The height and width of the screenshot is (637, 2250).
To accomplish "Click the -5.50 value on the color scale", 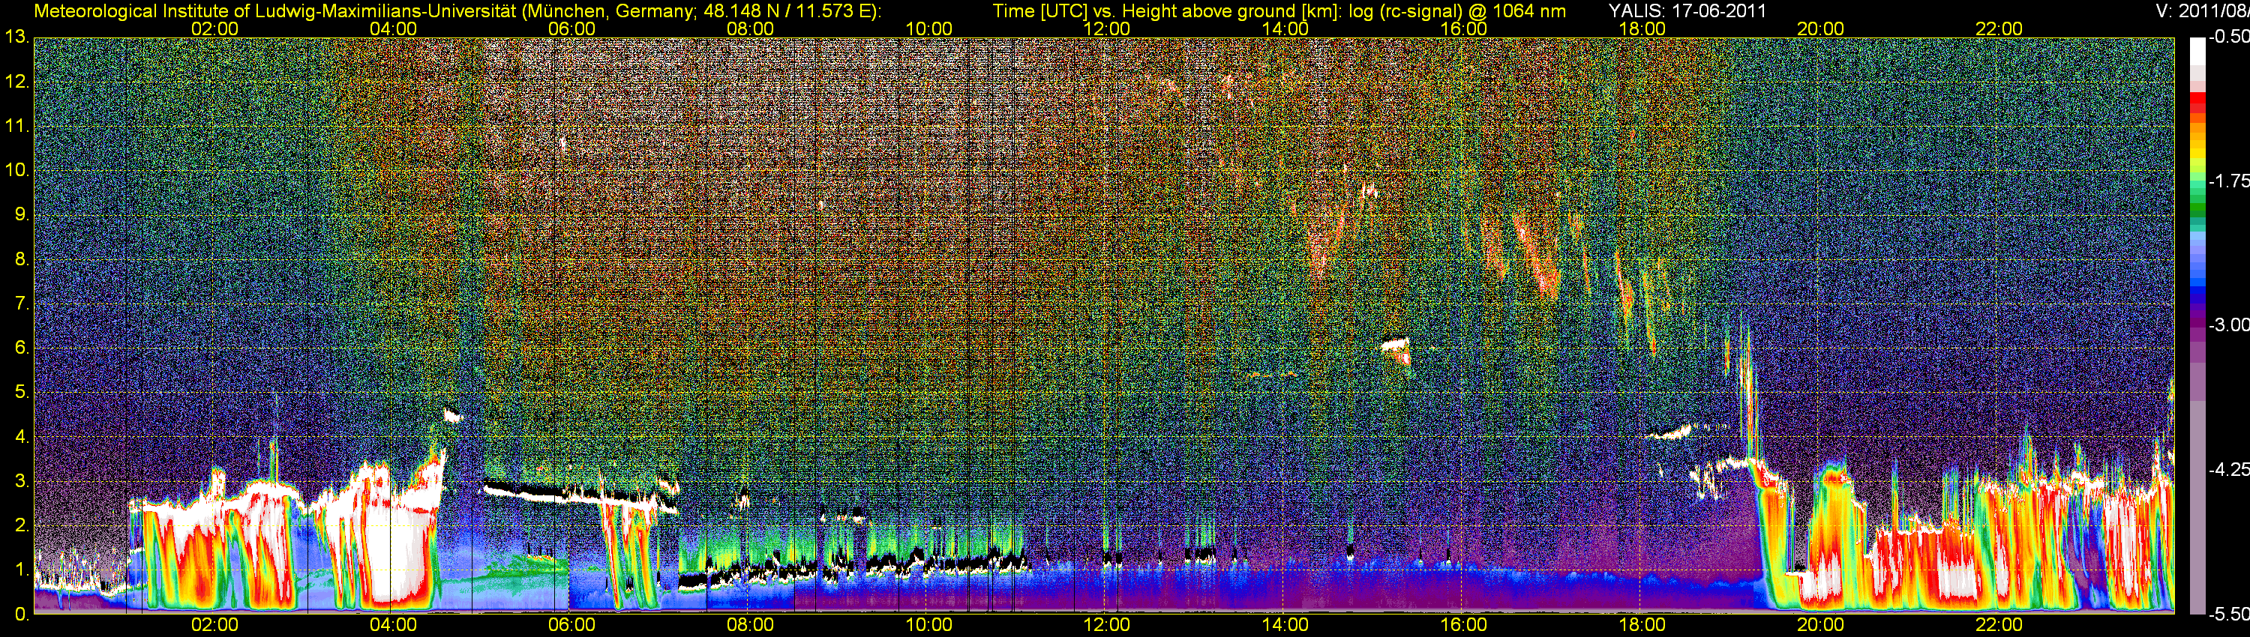I will [2228, 614].
